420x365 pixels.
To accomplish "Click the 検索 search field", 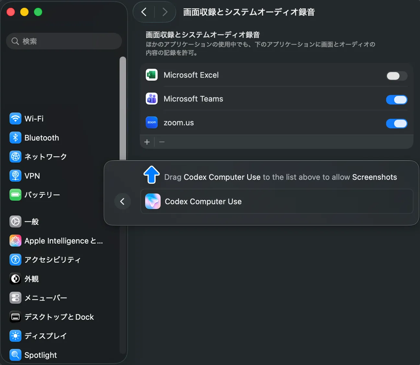I will pyautogui.click(x=64, y=41).
